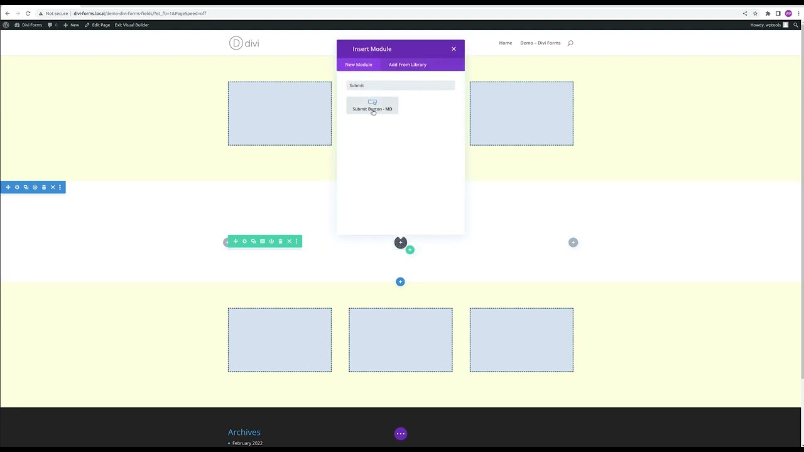Open browser extensions puzzle icon
This screenshot has width=804, height=452.
[x=768, y=13]
